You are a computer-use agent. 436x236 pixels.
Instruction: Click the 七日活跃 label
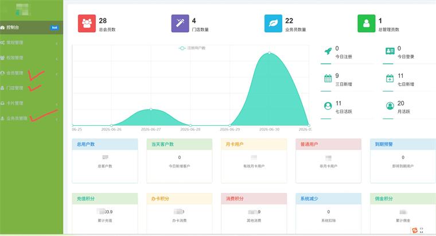[344, 111]
